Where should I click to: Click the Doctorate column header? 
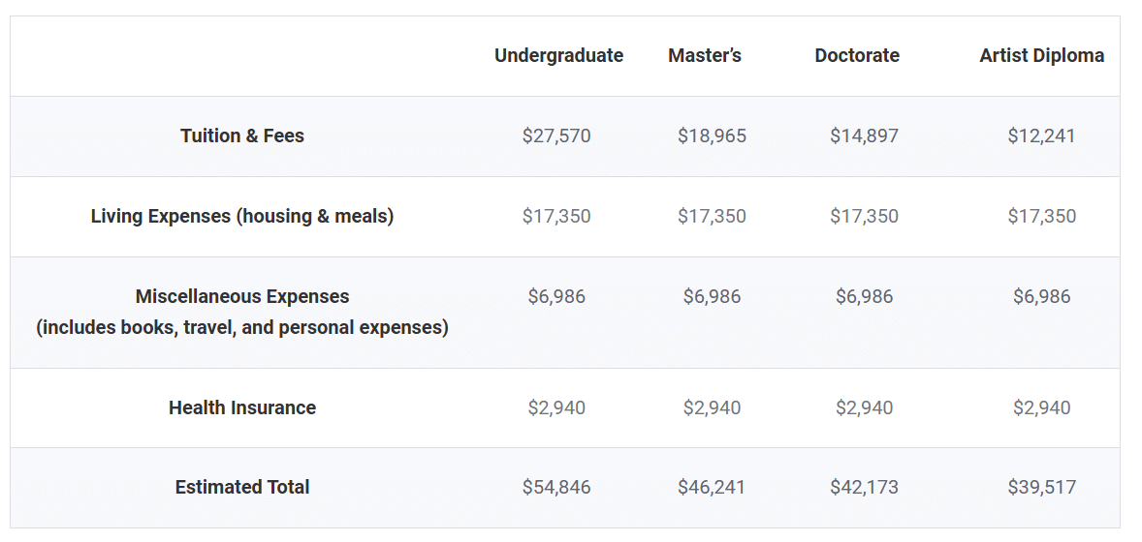pyautogui.click(x=856, y=55)
